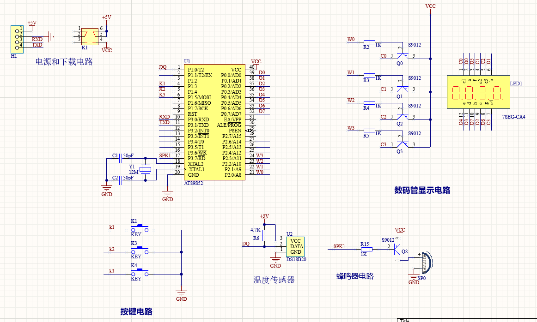Image resolution: width=537 pixels, height=322 pixels.
Task: Select TXD net label at U1 pin 11
Action: click(x=165, y=122)
